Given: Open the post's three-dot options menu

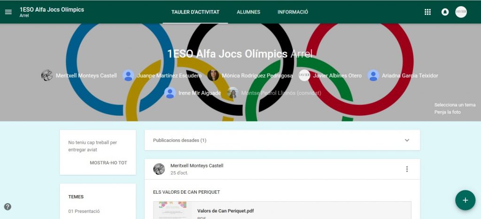Looking at the screenshot, I should point(407,169).
